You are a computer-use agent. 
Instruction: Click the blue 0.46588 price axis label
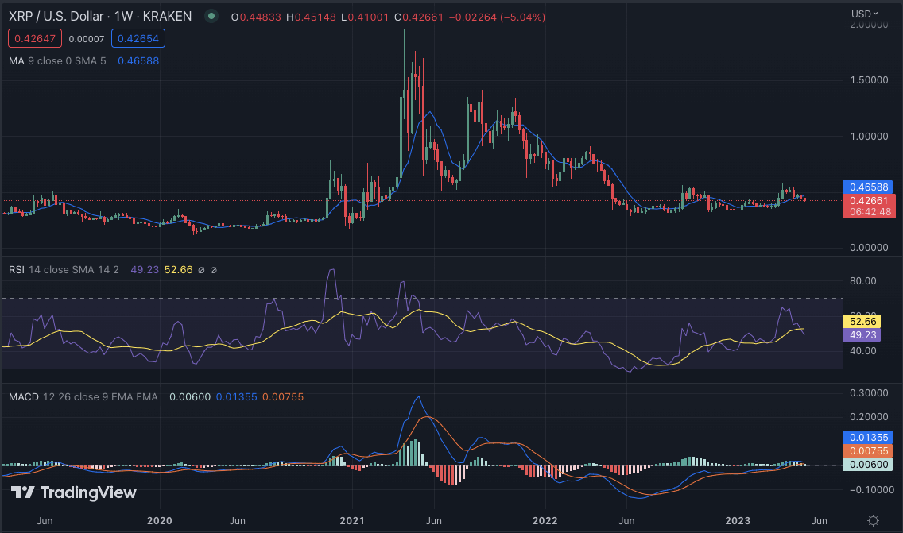(x=869, y=187)
